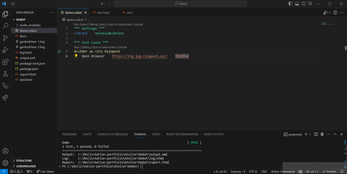Image resolution: width=347 pixels, height=174 pixels.
Task: Open editor More Actions ellipsis
Action: [x=342, y=13]
